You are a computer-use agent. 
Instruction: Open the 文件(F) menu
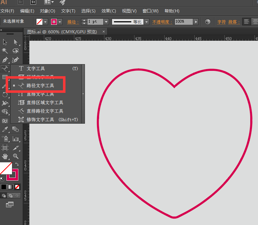[x=7, y=11]
